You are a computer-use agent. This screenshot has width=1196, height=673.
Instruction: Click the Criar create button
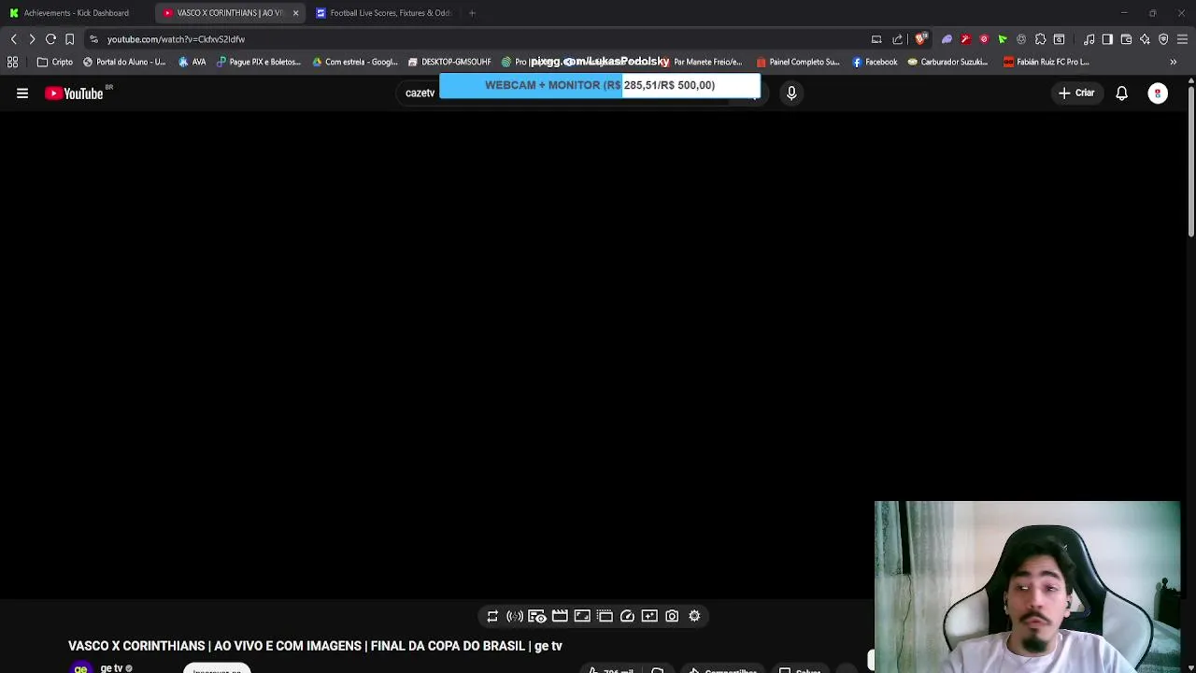coord(1075,93)
